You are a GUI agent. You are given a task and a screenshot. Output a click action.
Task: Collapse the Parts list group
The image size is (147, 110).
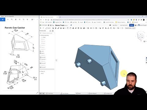click(x=40, y=71)
